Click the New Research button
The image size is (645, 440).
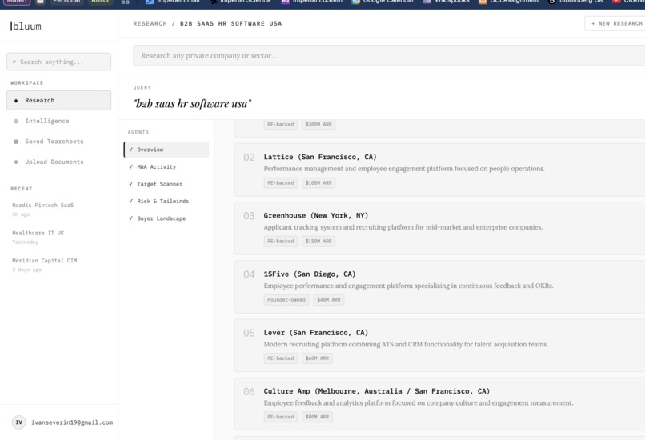click(x=615, y=23)
